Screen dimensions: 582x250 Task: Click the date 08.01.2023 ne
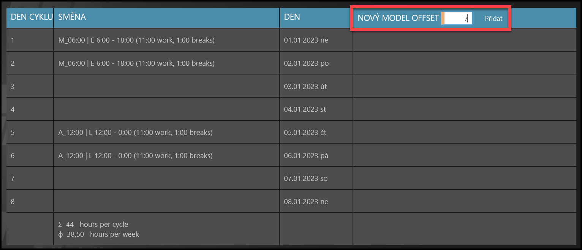[306, 202]
